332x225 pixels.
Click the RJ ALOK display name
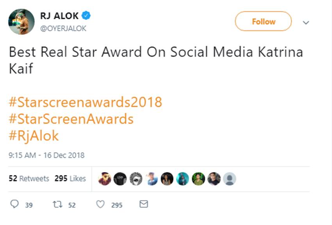tap(59, 16)
